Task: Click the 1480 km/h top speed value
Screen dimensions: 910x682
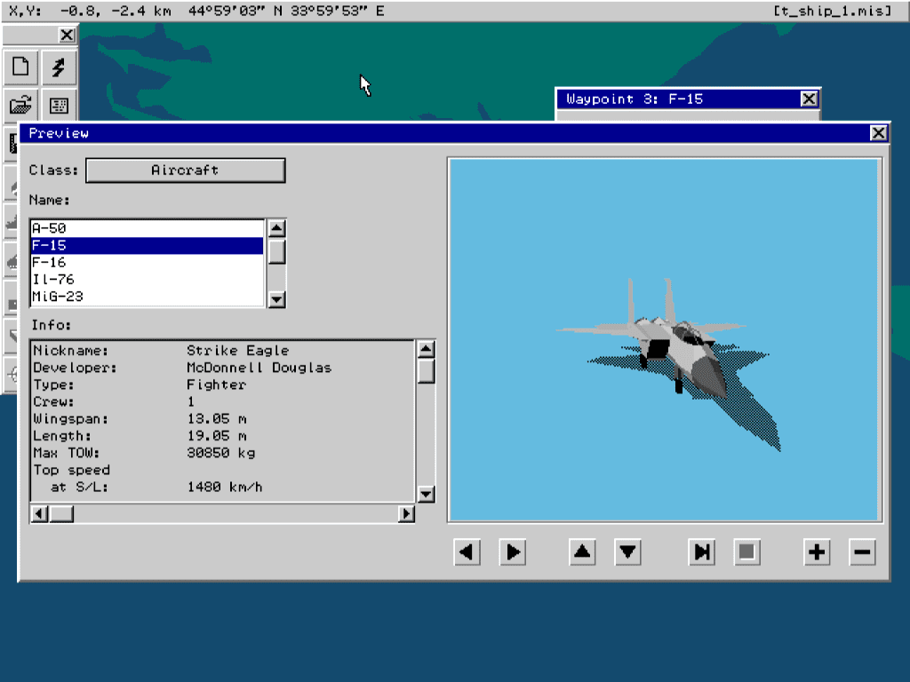Action: (225, 488)
